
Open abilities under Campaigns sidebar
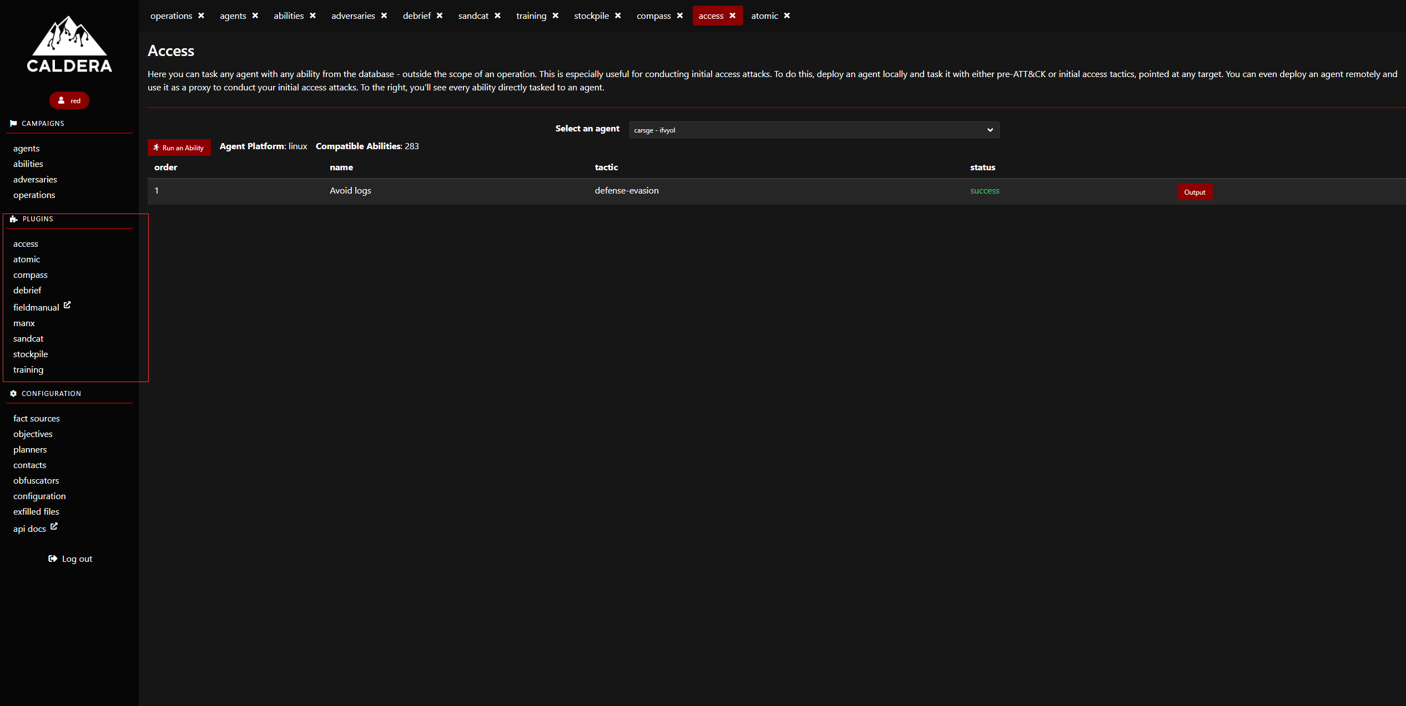28,164
